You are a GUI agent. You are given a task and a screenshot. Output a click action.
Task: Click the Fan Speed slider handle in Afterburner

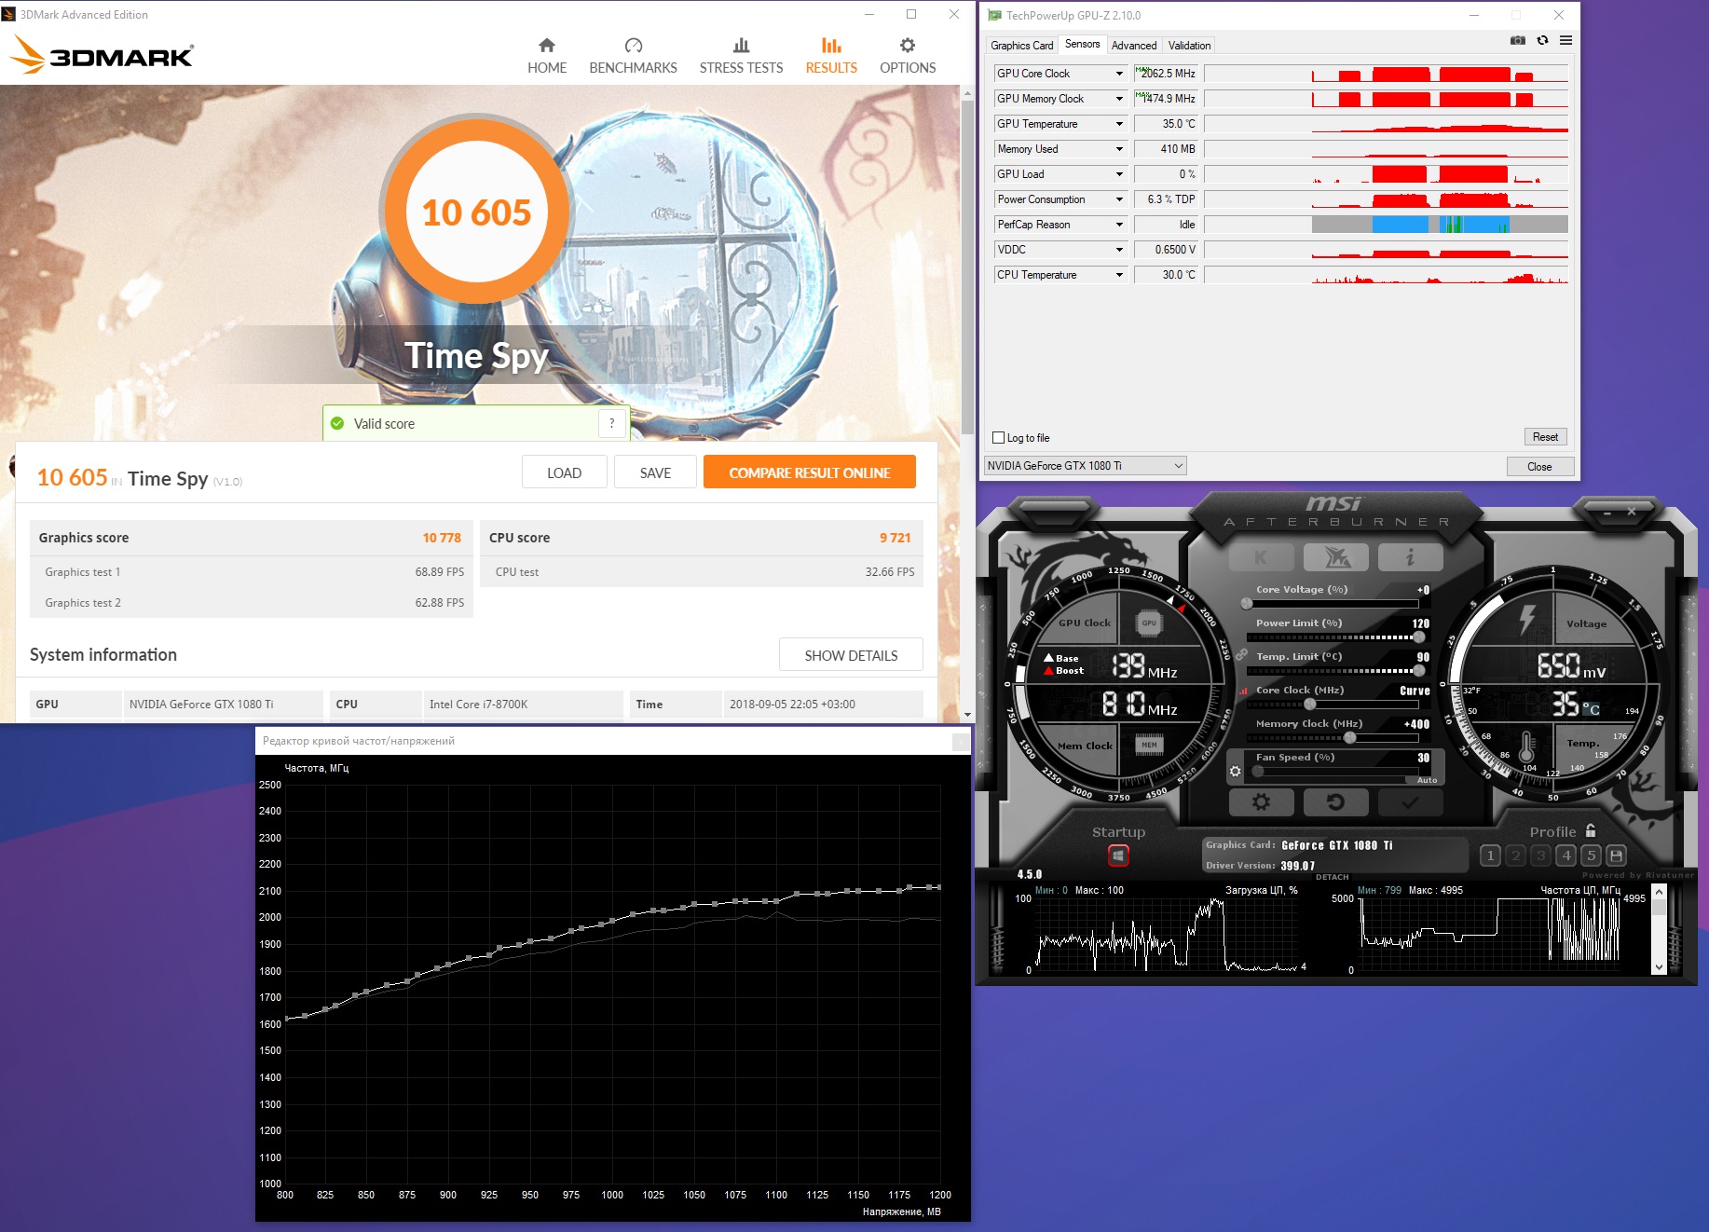pyautogui.click(x=1259, y=772)
